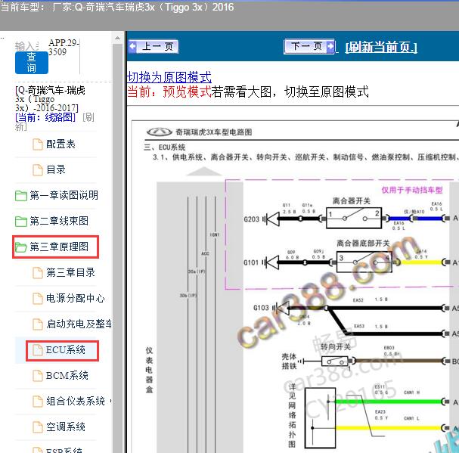
Task: Click the 离合器底部开关 label in the diagram
Action: 363,243
